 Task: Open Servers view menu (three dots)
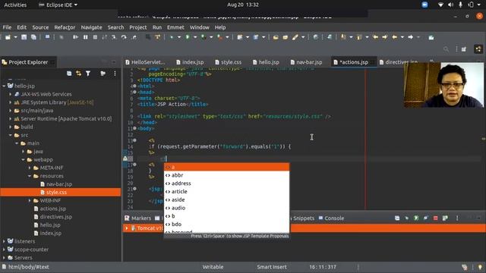click(457, 218)
